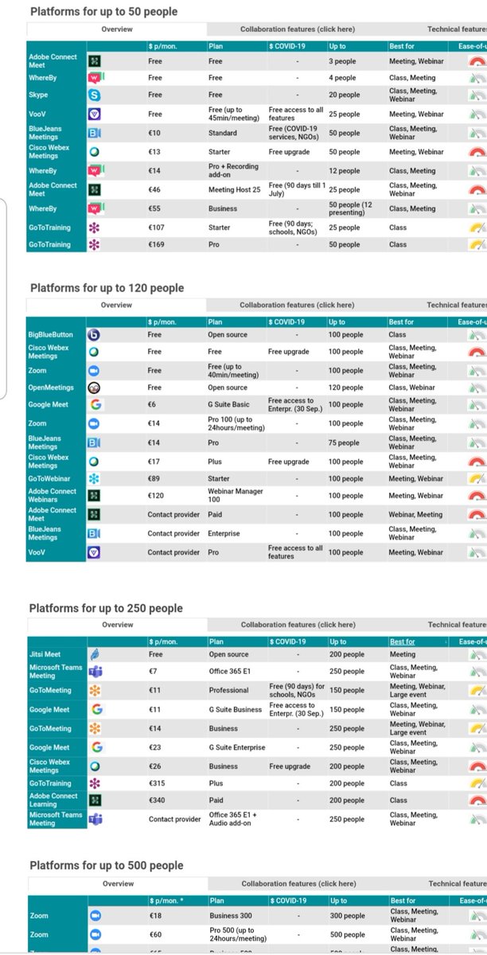Click BlueJeans logo in the Enterprise row
Image resolution: width=487 pixels, height=955 pixels.
tap(92, 533)
